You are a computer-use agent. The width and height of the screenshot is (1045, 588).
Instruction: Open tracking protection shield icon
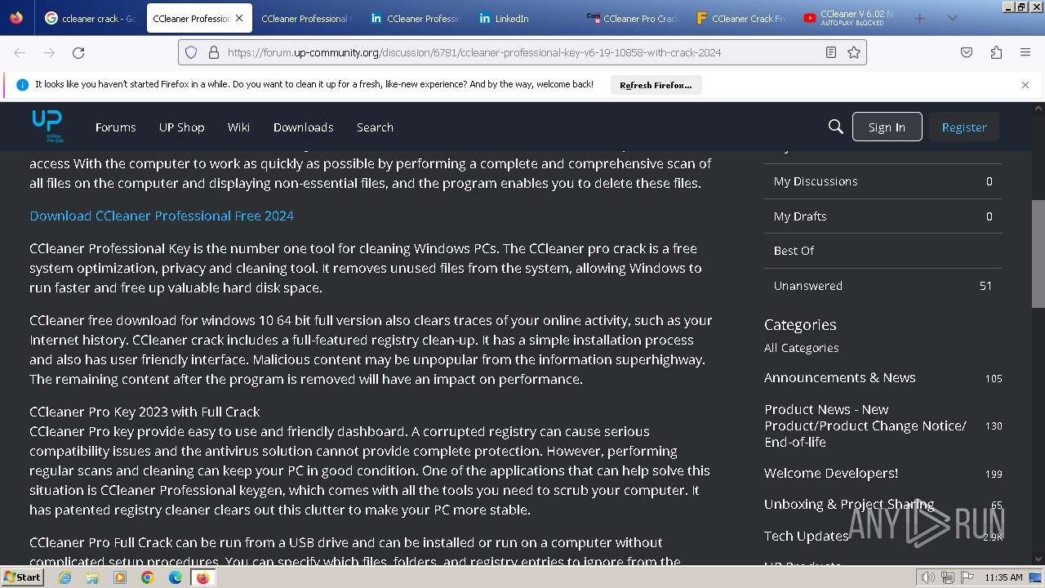[x=191, y=52]
